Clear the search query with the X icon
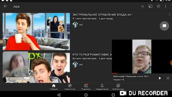The image size is (172, 97). (142, 6)
